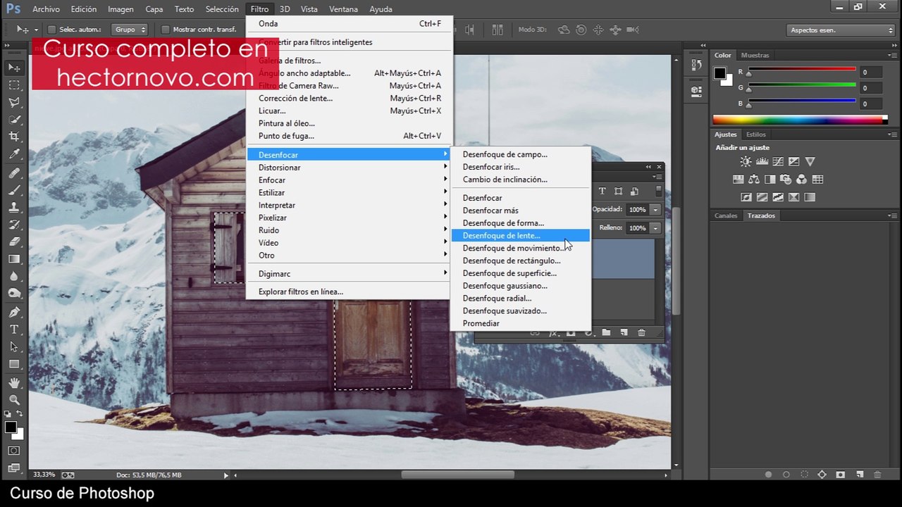Select the Zoom tool

pyautogui.click(x=14, y=399)
